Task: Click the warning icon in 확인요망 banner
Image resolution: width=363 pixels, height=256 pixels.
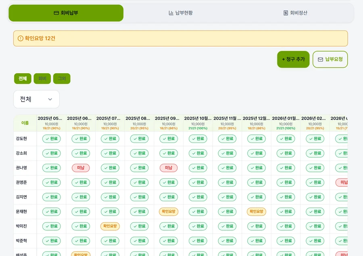Action: [x=21, y=38]
